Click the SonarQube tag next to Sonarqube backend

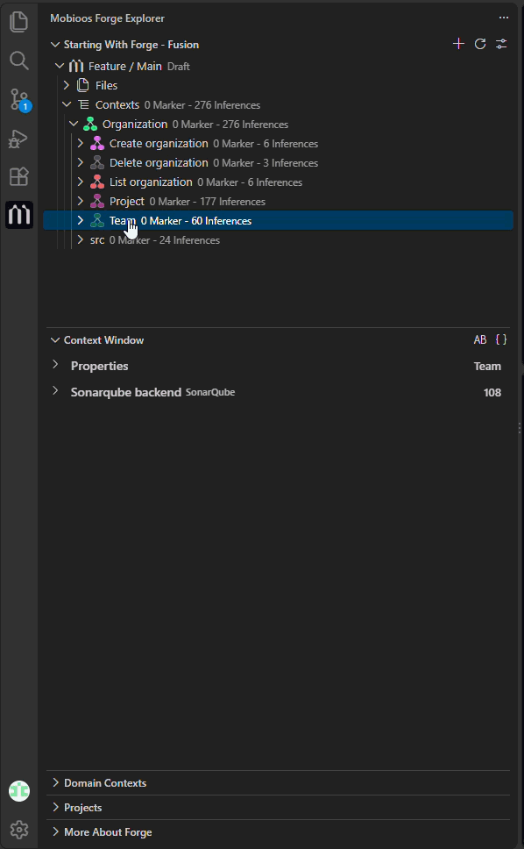tap(210, 392)
